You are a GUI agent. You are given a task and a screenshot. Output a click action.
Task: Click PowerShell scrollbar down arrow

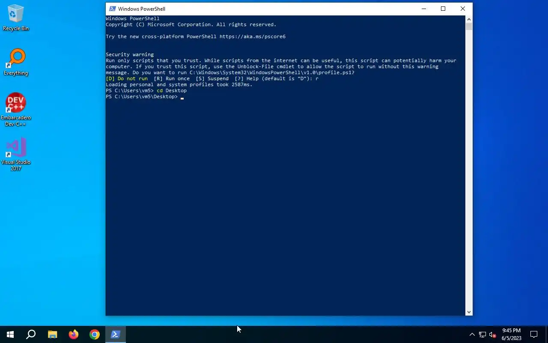[469, 312]
